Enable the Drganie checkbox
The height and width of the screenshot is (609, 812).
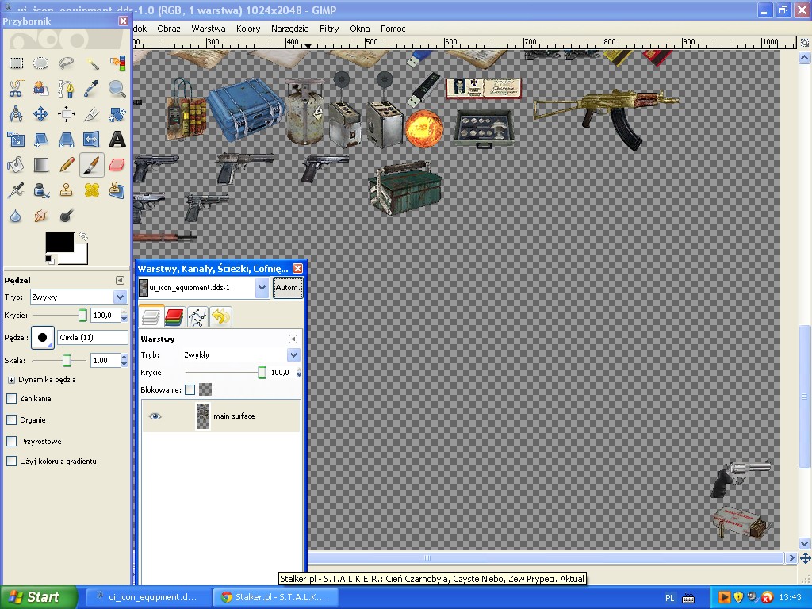click(x=11, y=420)
